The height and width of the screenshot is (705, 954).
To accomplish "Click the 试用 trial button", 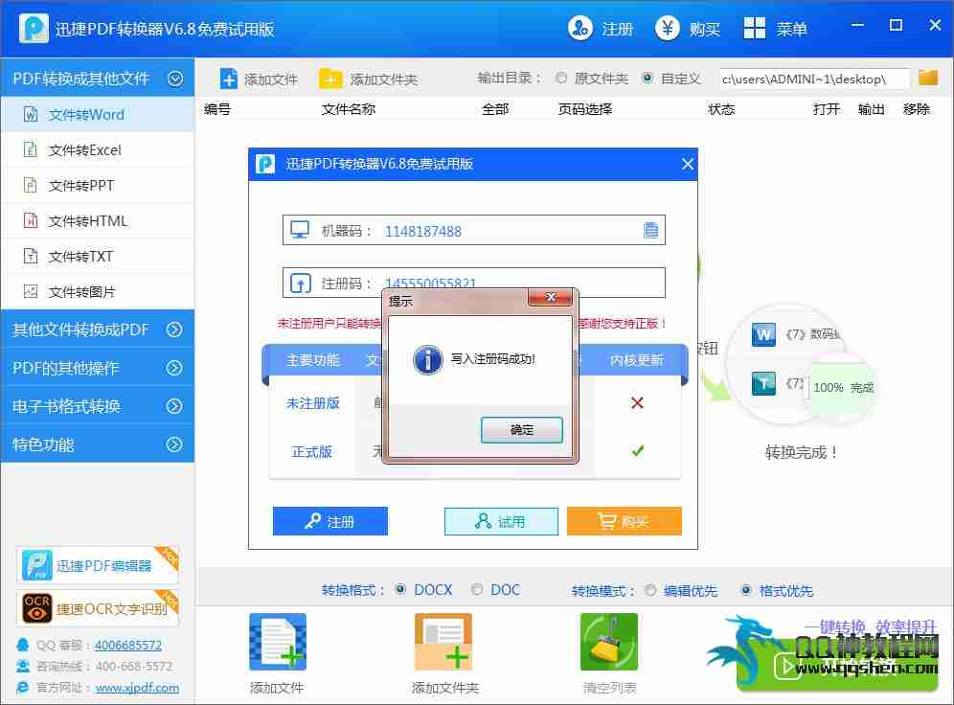I will (501, 521).
